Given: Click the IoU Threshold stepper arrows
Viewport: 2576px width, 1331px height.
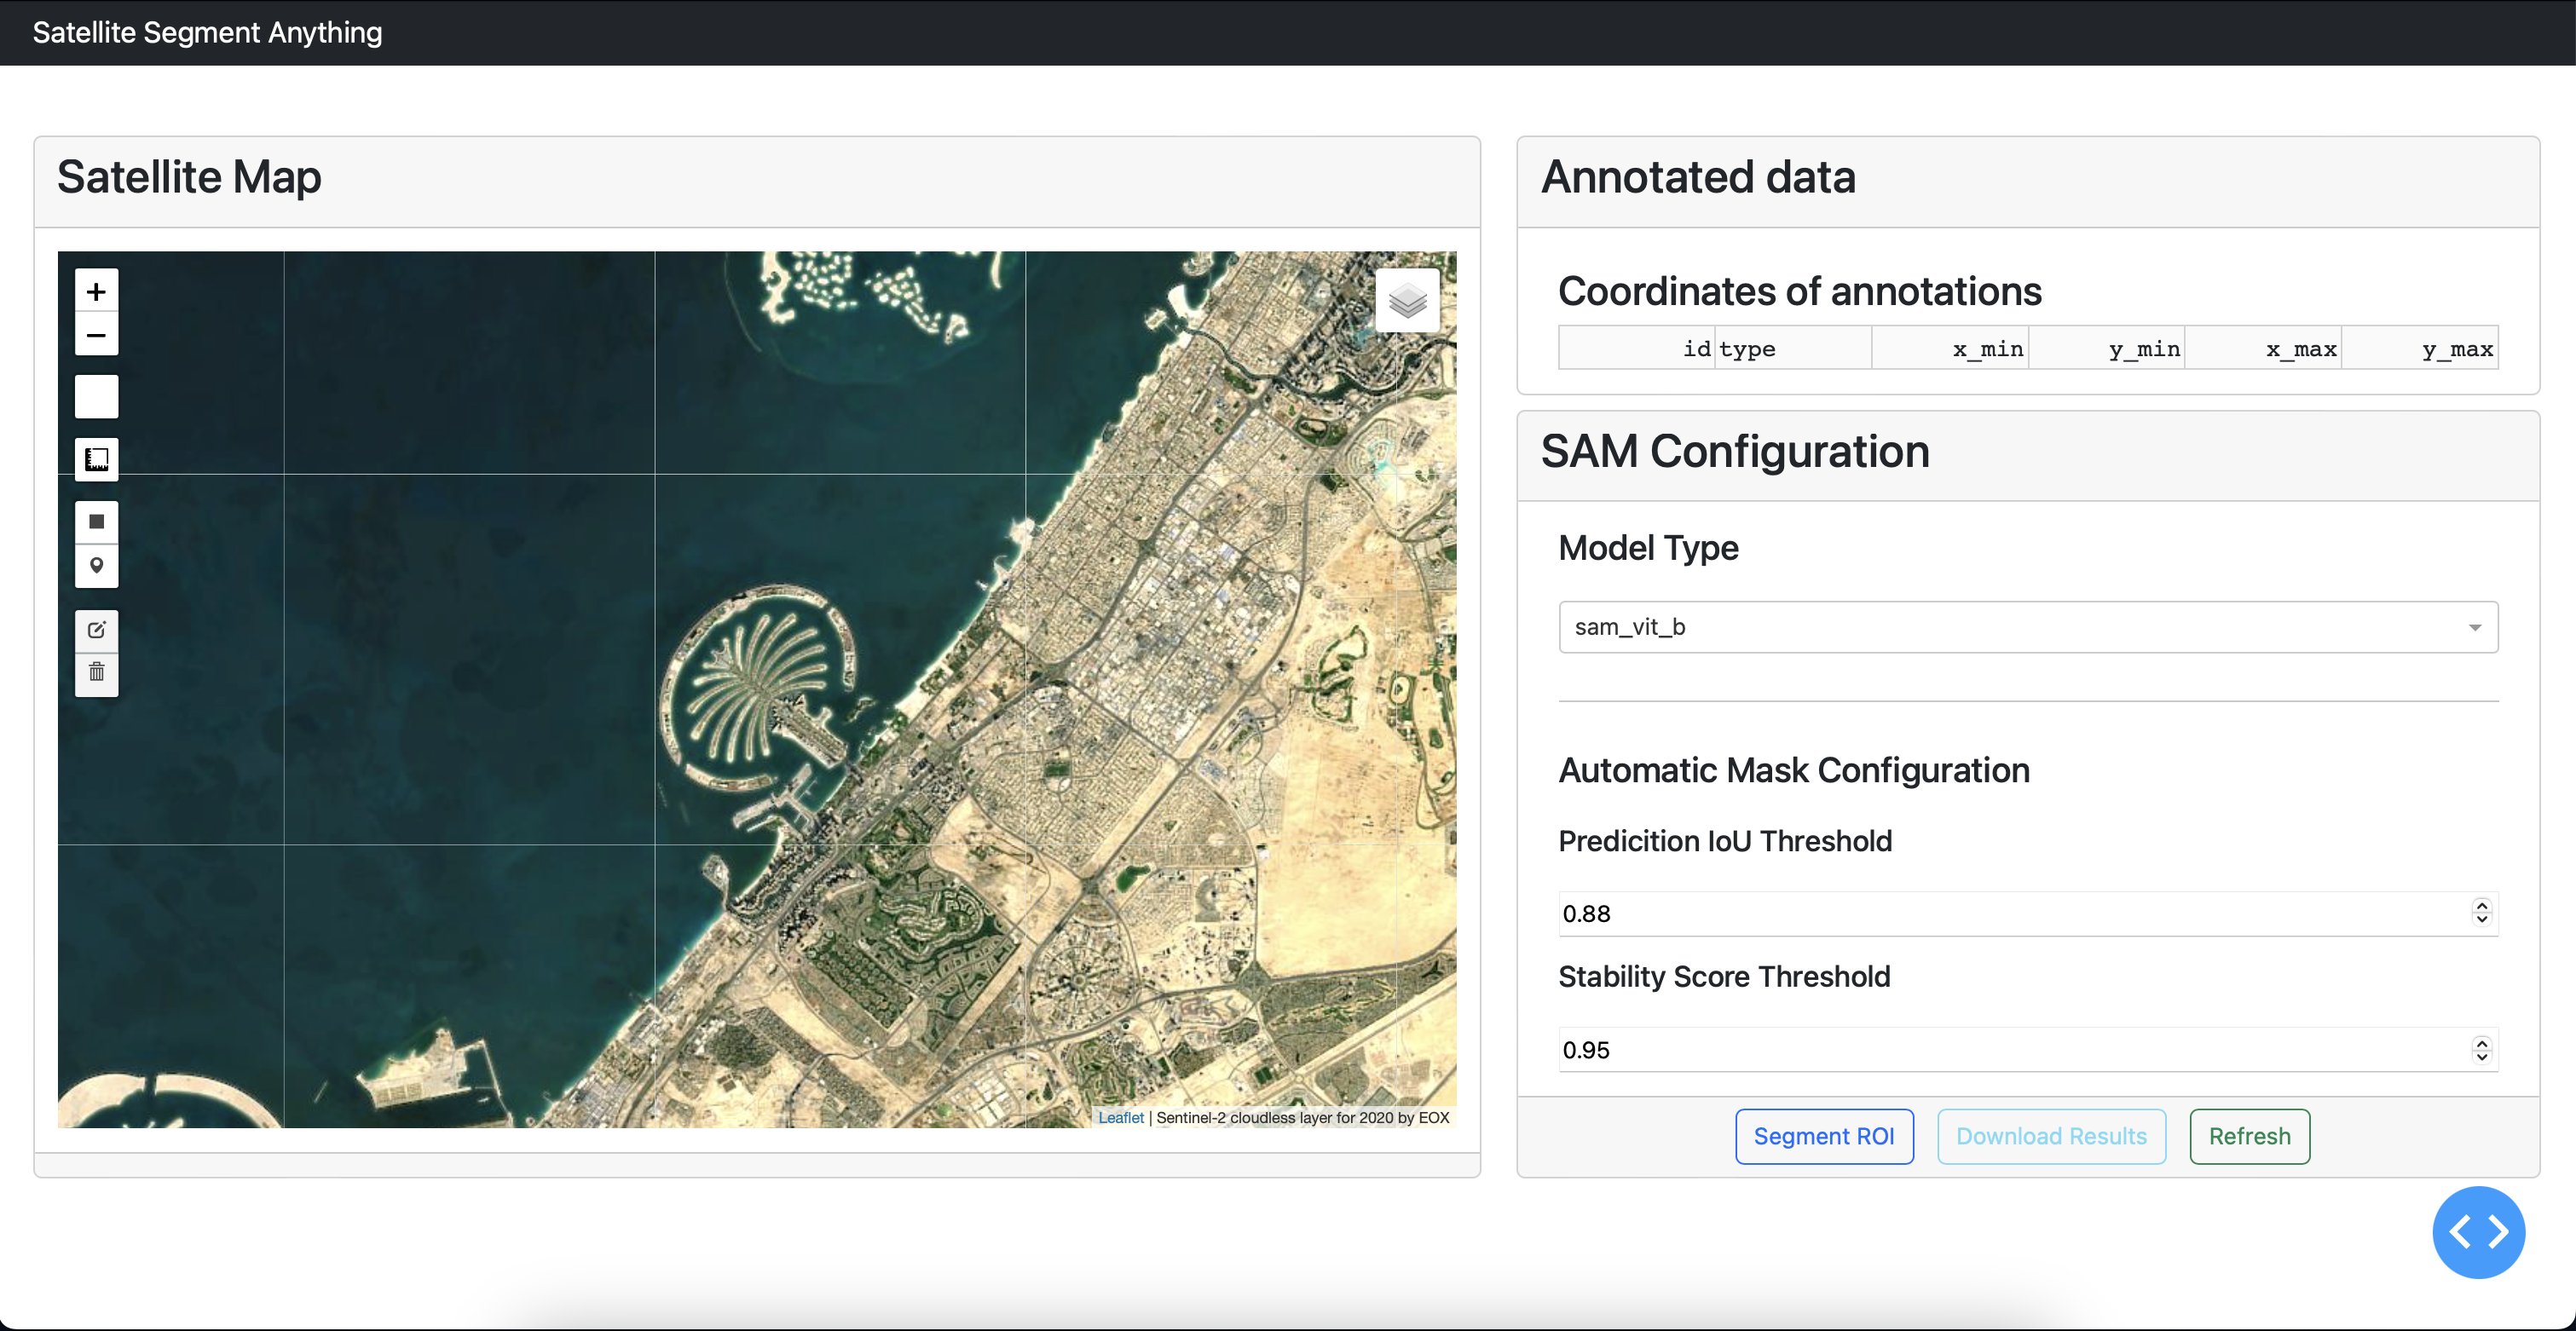Looking at the screenshot, I should click(x=2481, y=912).
